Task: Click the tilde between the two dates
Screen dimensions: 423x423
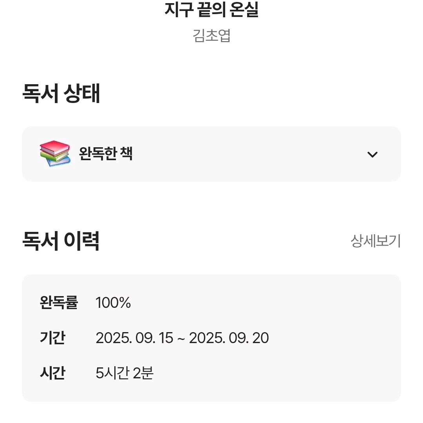Action: click(181, 338)
